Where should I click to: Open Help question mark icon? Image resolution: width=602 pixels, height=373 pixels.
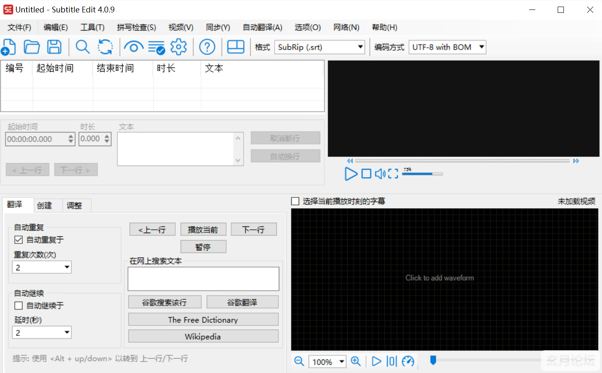point(207,47)
